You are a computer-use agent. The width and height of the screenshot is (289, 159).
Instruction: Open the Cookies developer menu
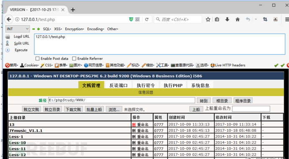tap(29, 65)
